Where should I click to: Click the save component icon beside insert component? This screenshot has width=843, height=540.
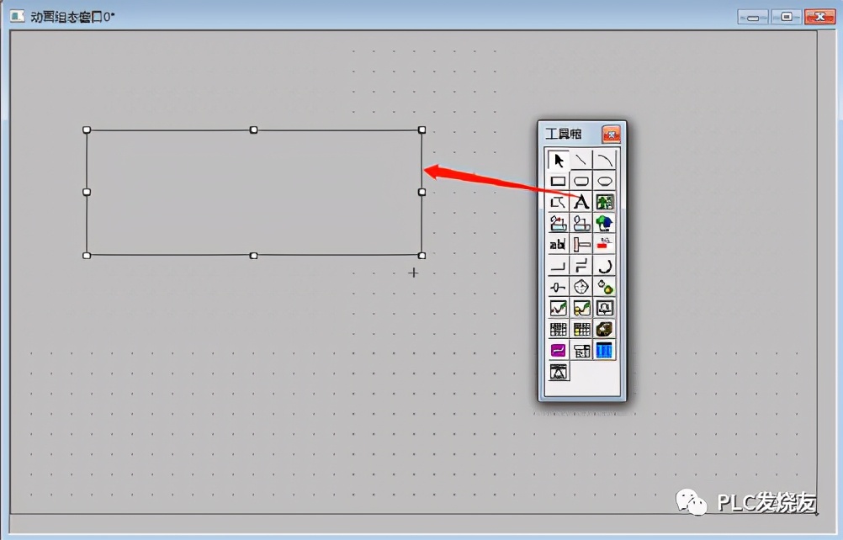click(581, 223)
